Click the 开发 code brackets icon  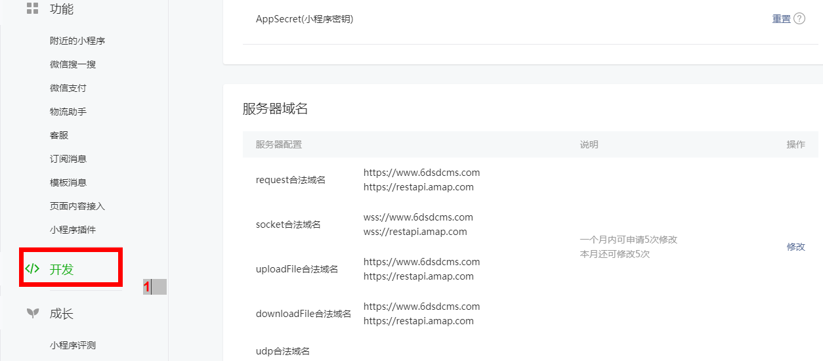pyautogui.click(x=32, y=268)
